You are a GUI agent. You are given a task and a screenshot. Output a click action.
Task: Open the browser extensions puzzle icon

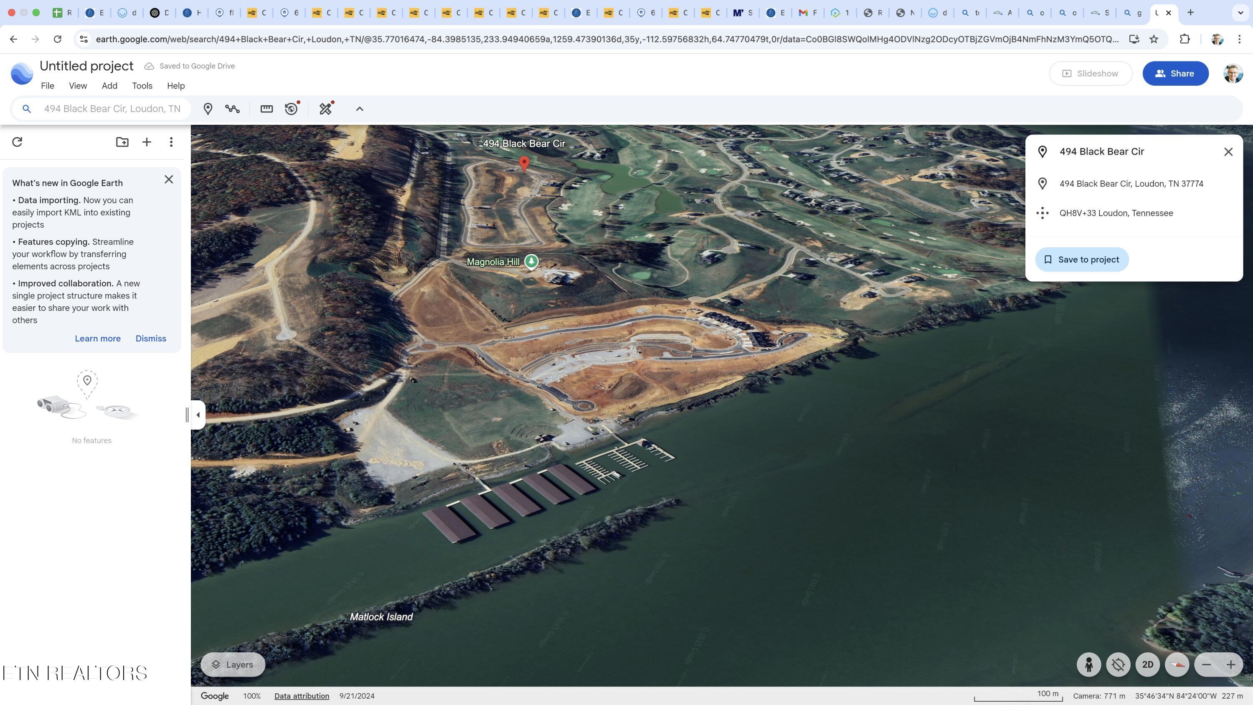tap(1185, 39)
